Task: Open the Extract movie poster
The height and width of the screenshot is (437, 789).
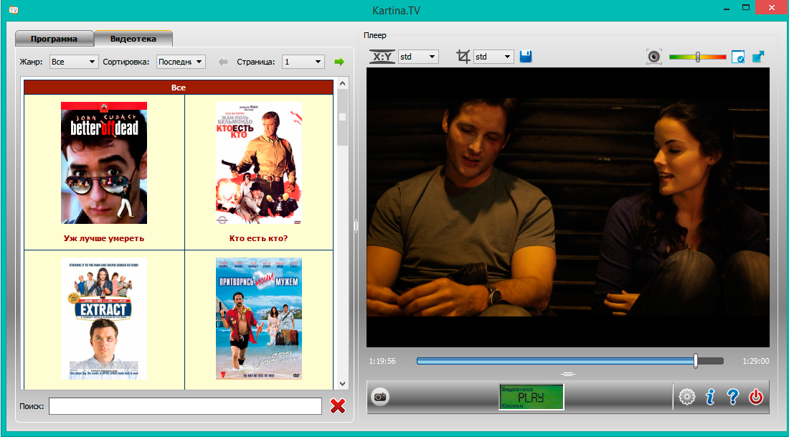Action: [104, 319]
